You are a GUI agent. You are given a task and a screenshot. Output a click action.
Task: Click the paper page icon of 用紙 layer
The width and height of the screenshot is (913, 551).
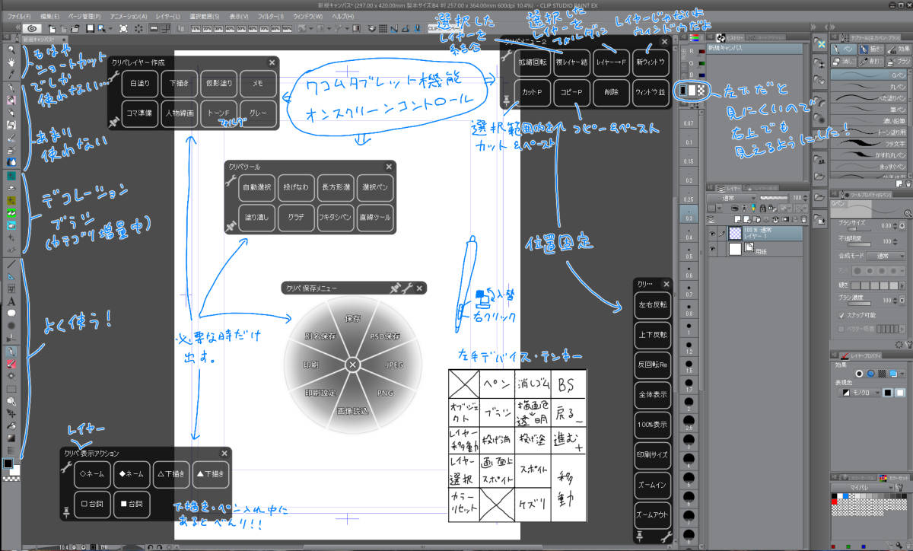click(749, 249)
